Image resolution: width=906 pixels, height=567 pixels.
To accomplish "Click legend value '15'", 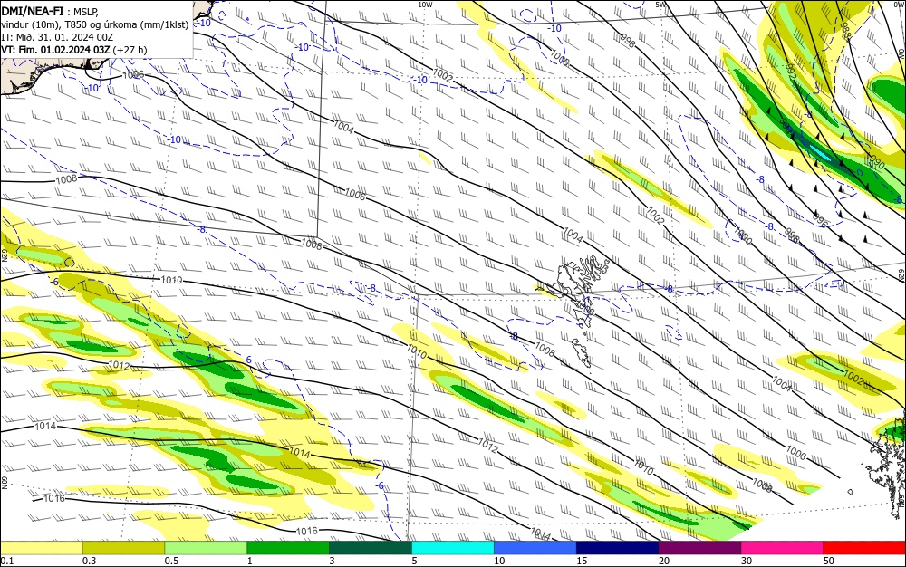I will point(582,561).
